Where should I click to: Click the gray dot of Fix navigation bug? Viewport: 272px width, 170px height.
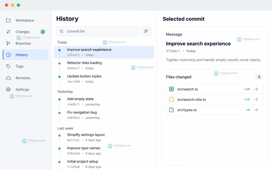(59, 113)
